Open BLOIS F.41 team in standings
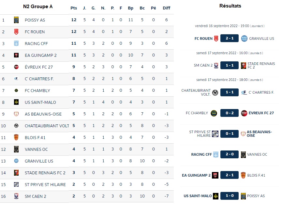This screenshot has width=282, height=205. pos(35,138)
